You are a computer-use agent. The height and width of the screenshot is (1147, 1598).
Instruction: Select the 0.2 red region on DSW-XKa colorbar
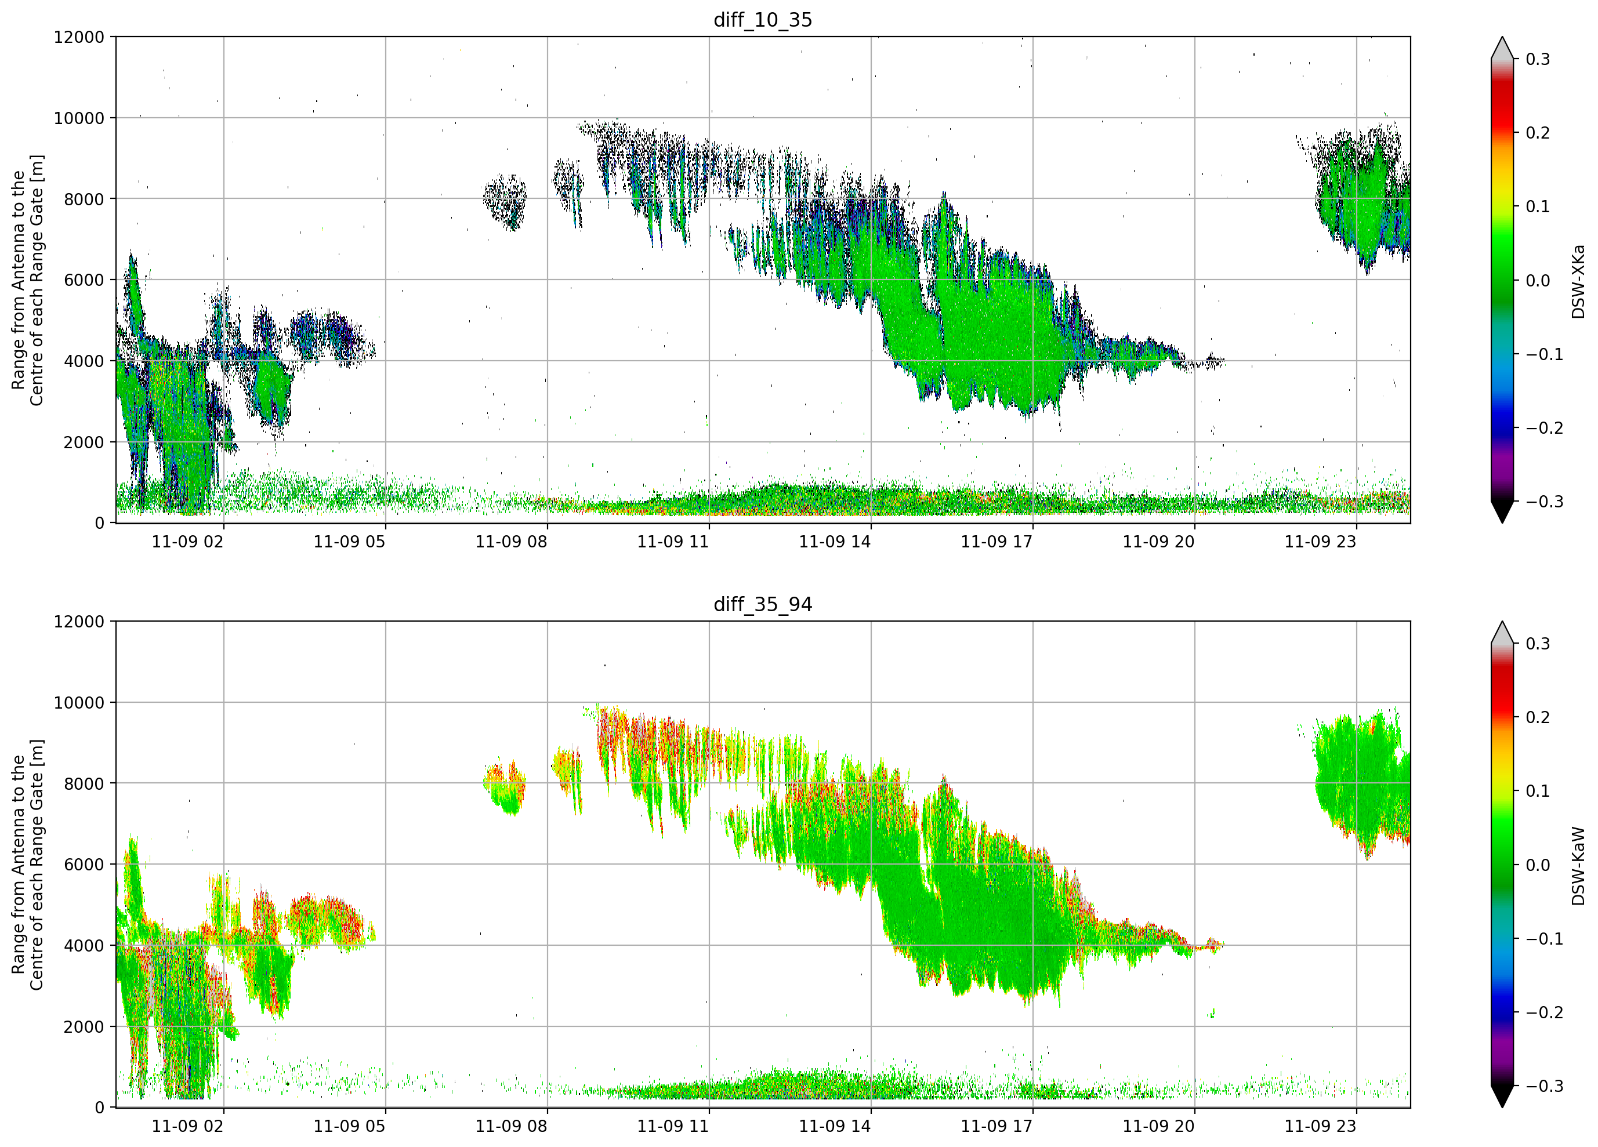click(x=1502, y=132)
